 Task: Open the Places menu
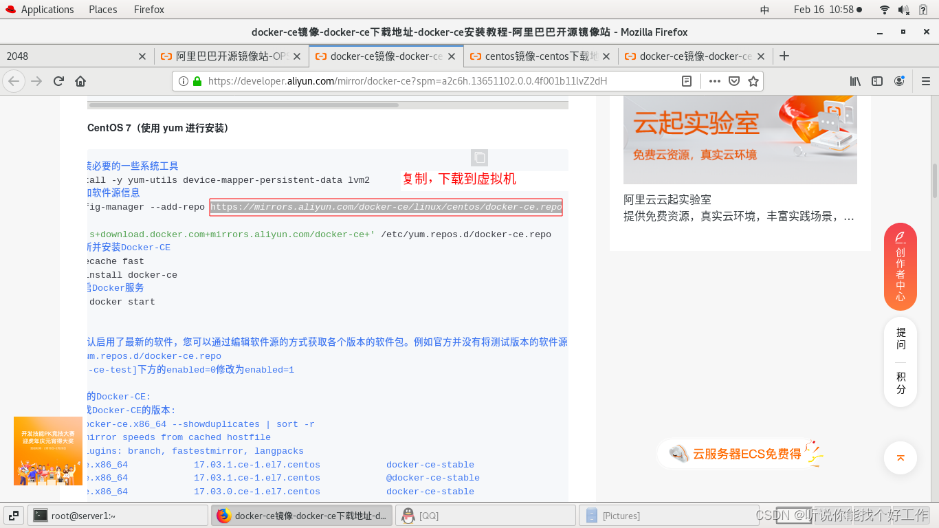point(103,10)
